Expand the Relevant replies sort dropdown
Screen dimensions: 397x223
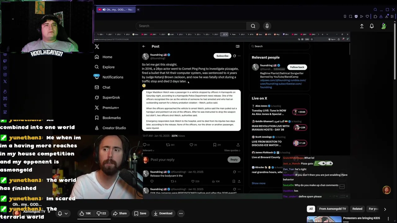pyautogui.click(x=148, y=151)
